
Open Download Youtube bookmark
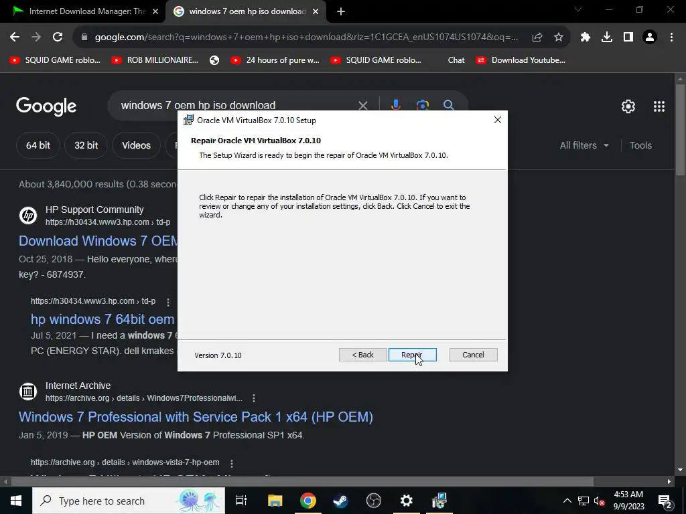click(x=521, y=60)
